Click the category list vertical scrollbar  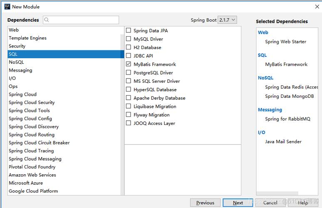(x=122, y=114)
